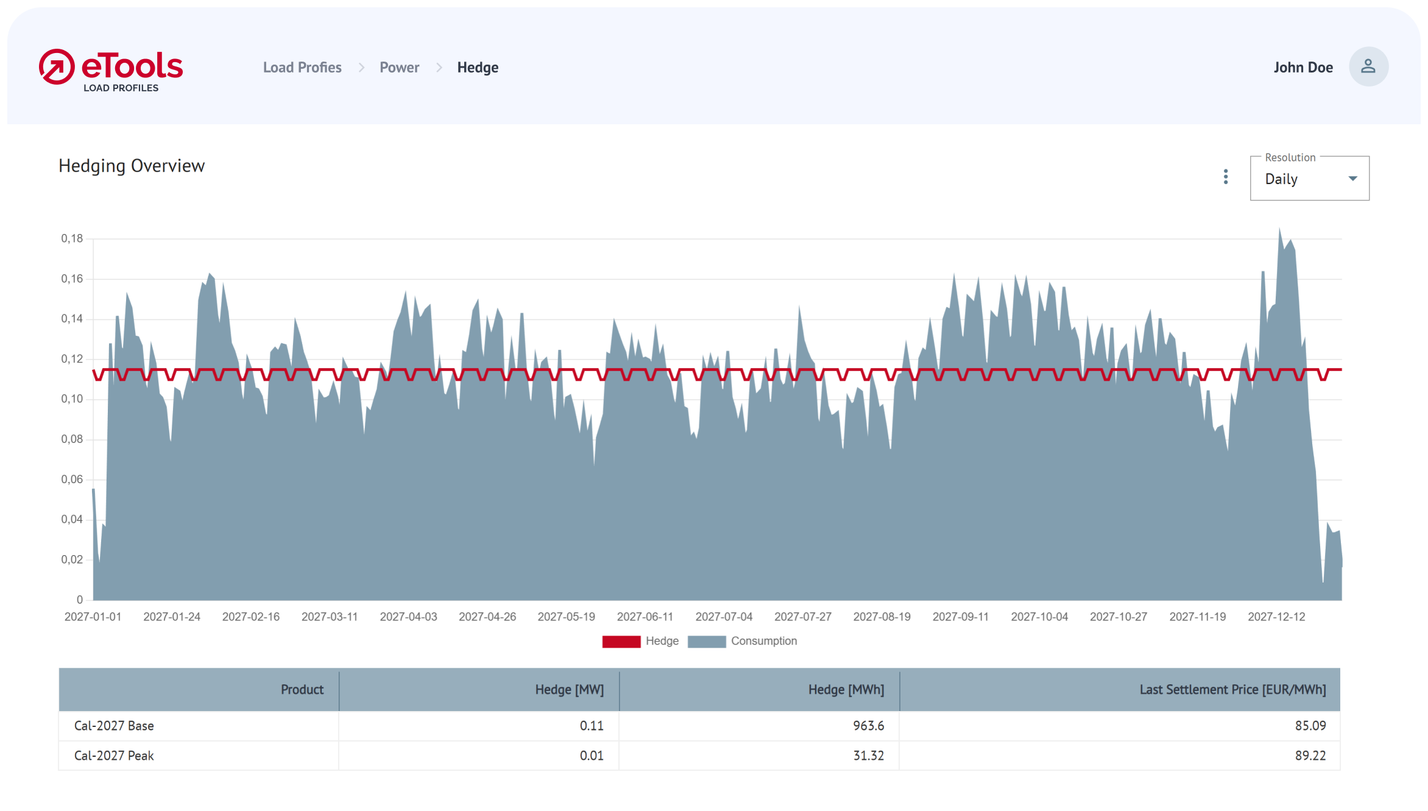Click the eTools logo icon
The width and height of the screenshot is (1428, 811).
(57, 66)
